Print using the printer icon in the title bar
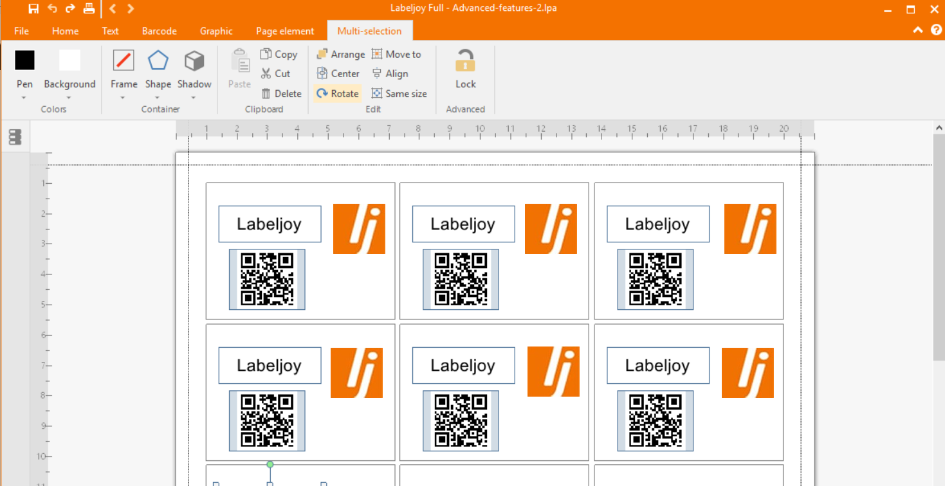This screenshot has width=945, height=486. [89, 8]
